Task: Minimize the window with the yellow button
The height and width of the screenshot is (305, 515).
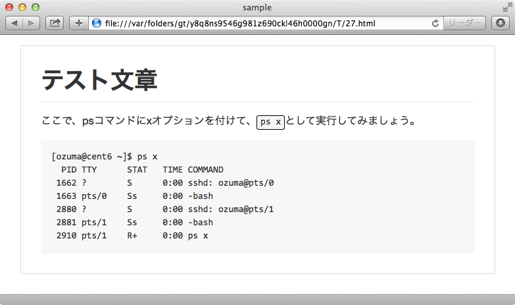Action: [x=22, y=7]
